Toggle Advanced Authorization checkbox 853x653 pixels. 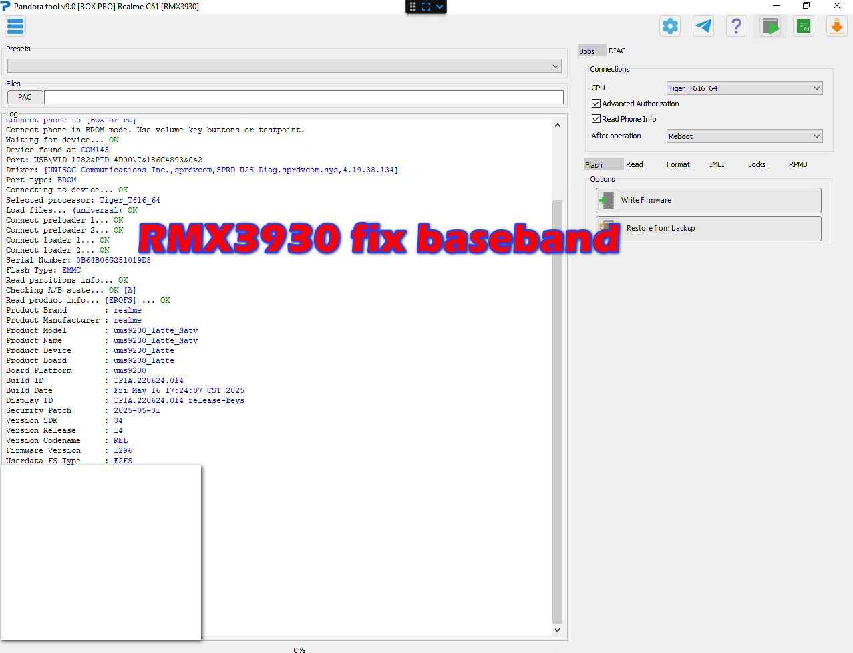pyautogui.click(x=596, y=104)
